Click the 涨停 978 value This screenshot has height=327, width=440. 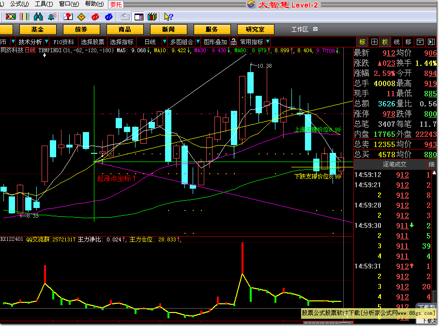[x=389, y=114]
